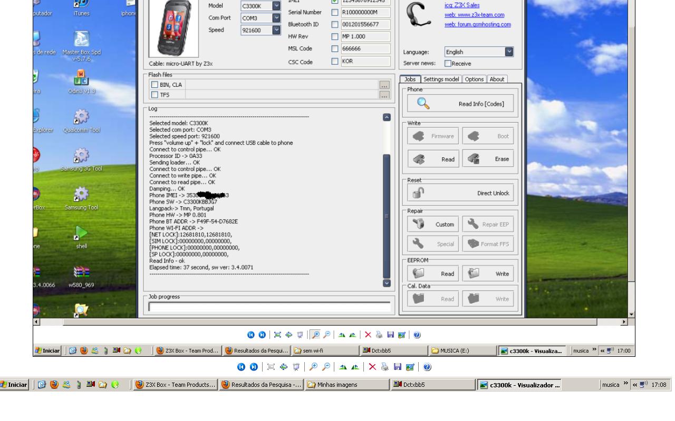Click the Log vertical scrollbar thumb
675x421 pixels.
(x=387, y=216)
